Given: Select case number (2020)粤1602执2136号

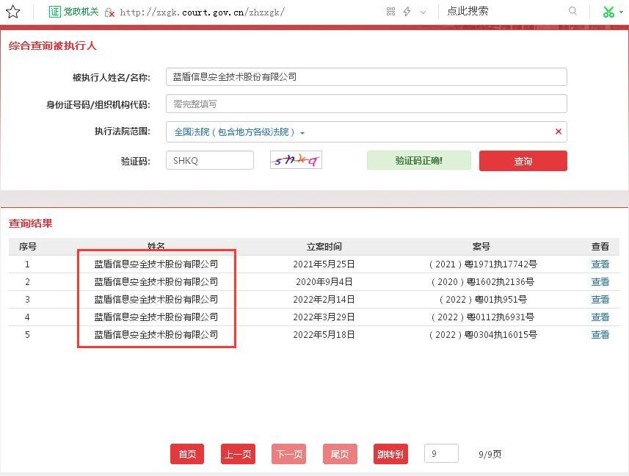Looking at the screenshot, I should [483, 282].
